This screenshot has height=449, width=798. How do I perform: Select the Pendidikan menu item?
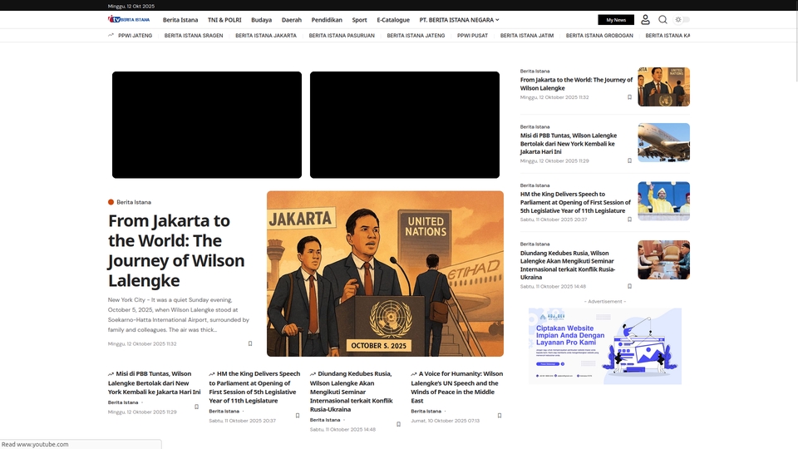(327, 20)
